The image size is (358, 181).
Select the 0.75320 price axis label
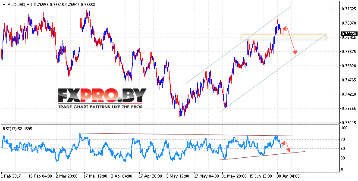349,66
